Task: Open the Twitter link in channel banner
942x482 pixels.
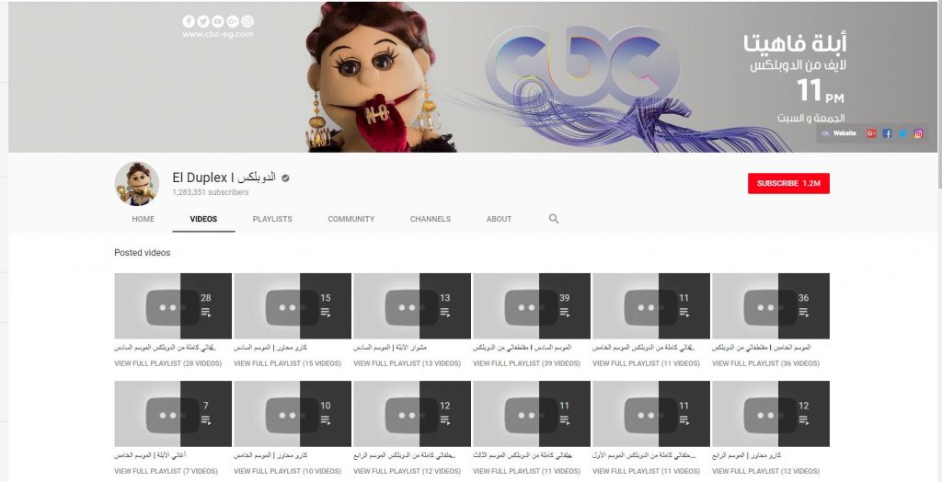Action: click(x=902, y=134)
